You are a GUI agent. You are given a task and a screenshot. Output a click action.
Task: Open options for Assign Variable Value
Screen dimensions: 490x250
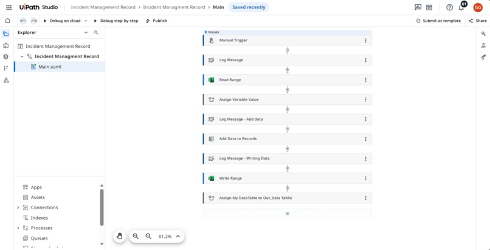[x=365, y=100]
